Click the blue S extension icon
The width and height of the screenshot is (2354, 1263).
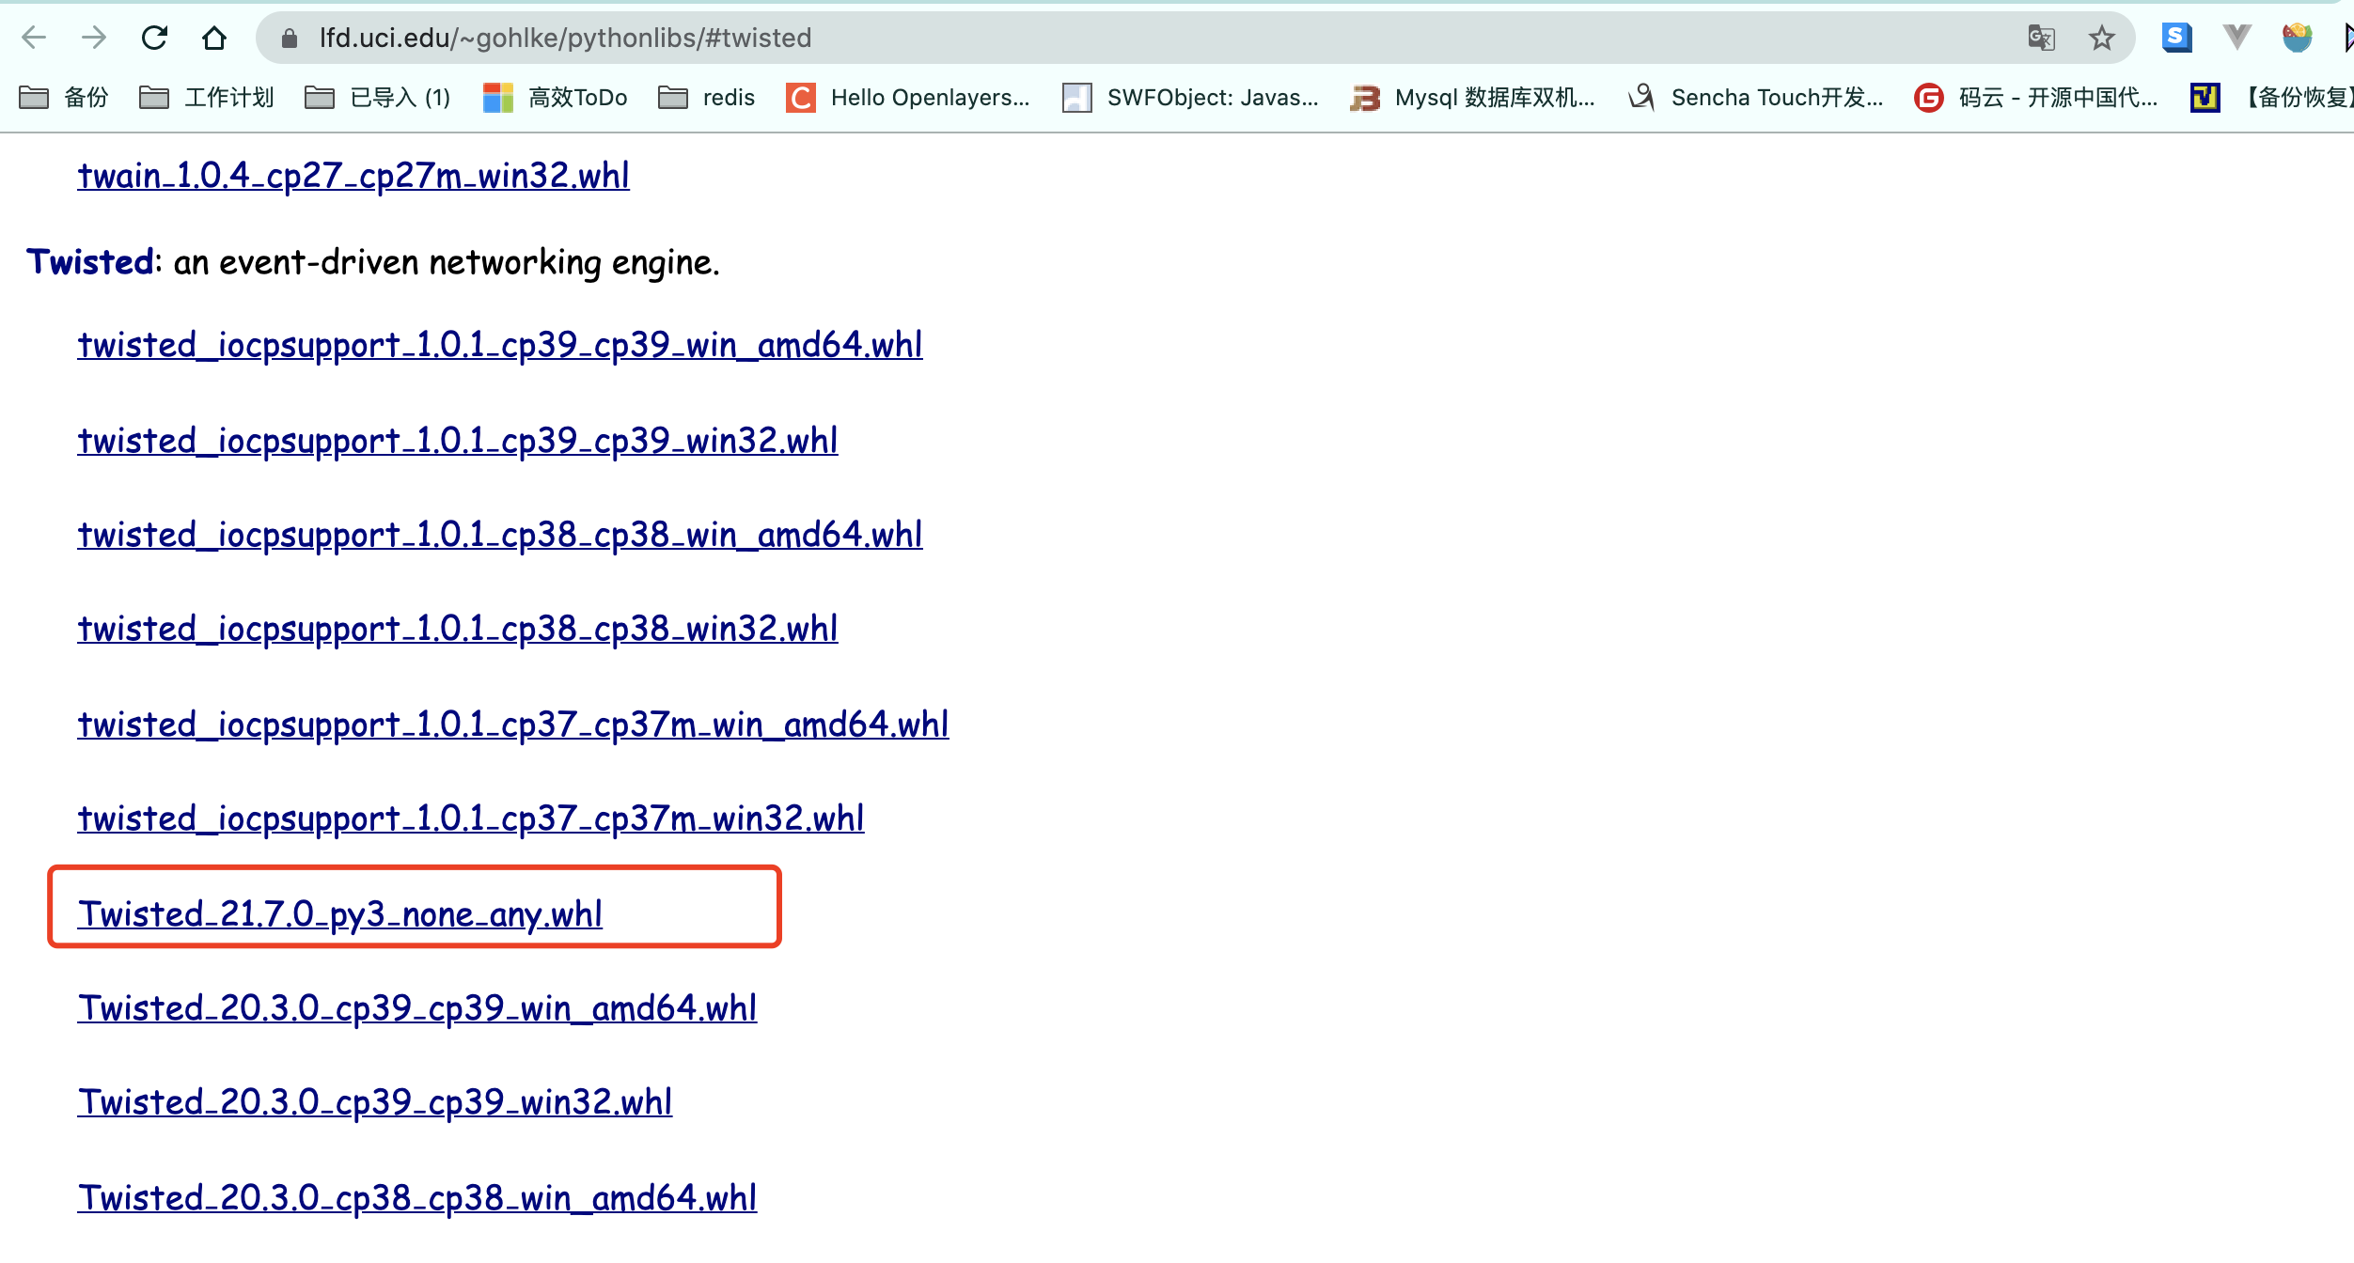(2176, 38)
